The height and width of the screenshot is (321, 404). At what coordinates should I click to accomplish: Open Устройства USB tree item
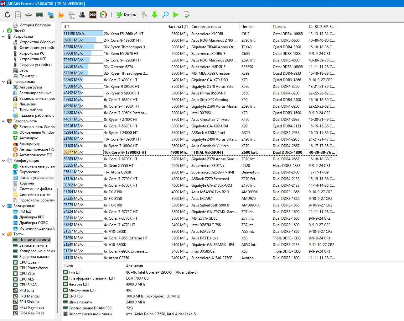pos(33,59)
